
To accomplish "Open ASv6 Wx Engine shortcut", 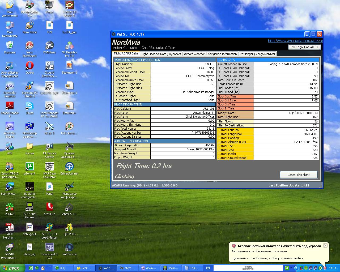I will pos(10,130).
